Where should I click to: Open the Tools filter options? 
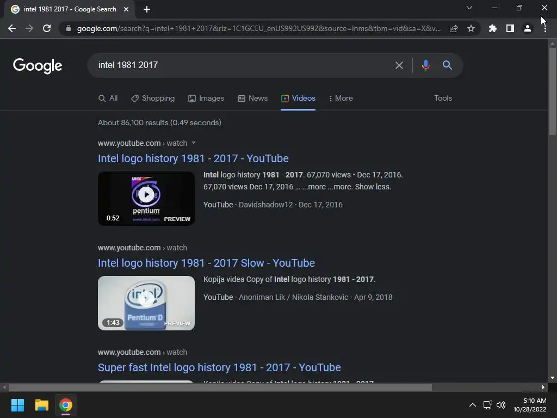(x=443, y=98)
